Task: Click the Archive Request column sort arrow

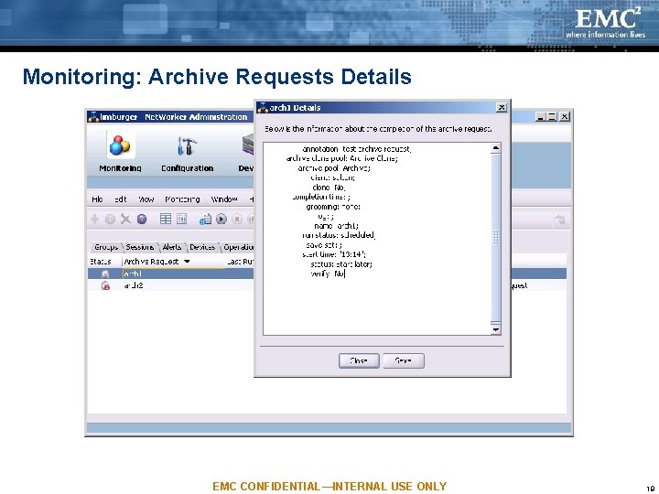Action: click(187, 262)
